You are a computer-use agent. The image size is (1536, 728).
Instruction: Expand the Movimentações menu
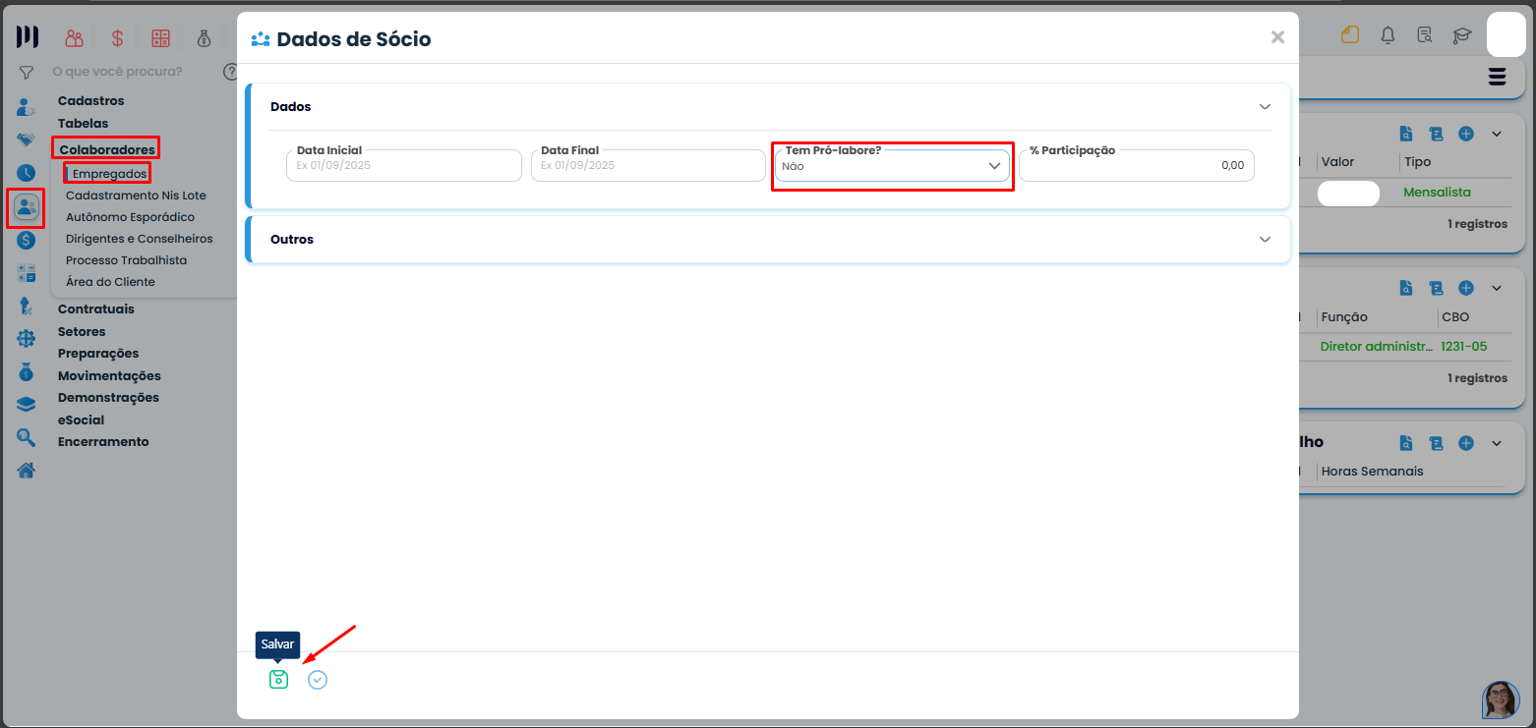109,375
